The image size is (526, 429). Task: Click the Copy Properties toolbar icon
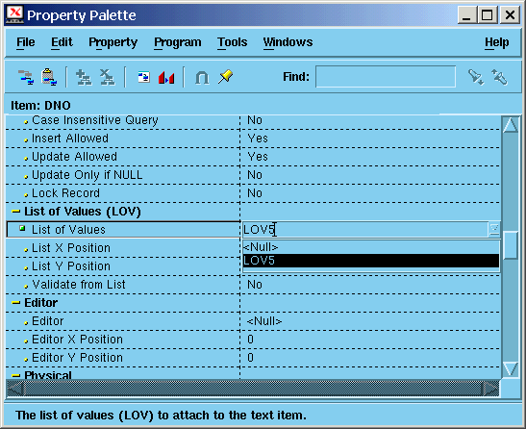[x=26, y=77]
